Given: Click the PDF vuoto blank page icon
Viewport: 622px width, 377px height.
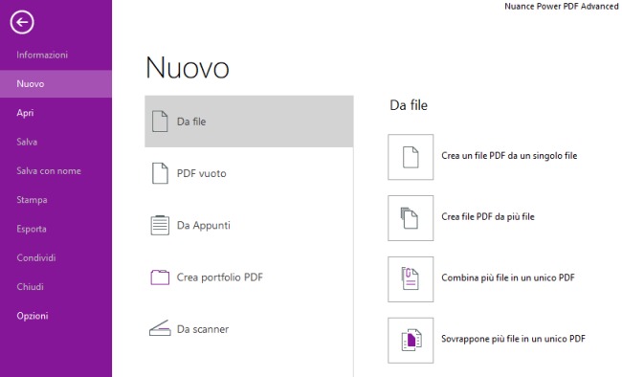Looking at the screenshot, I should [160, 173].
